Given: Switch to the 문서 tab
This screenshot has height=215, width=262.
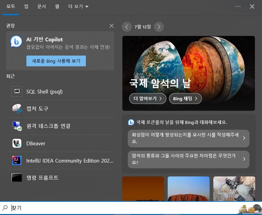Looking at the screenshot, I should (x=42, y=6).
